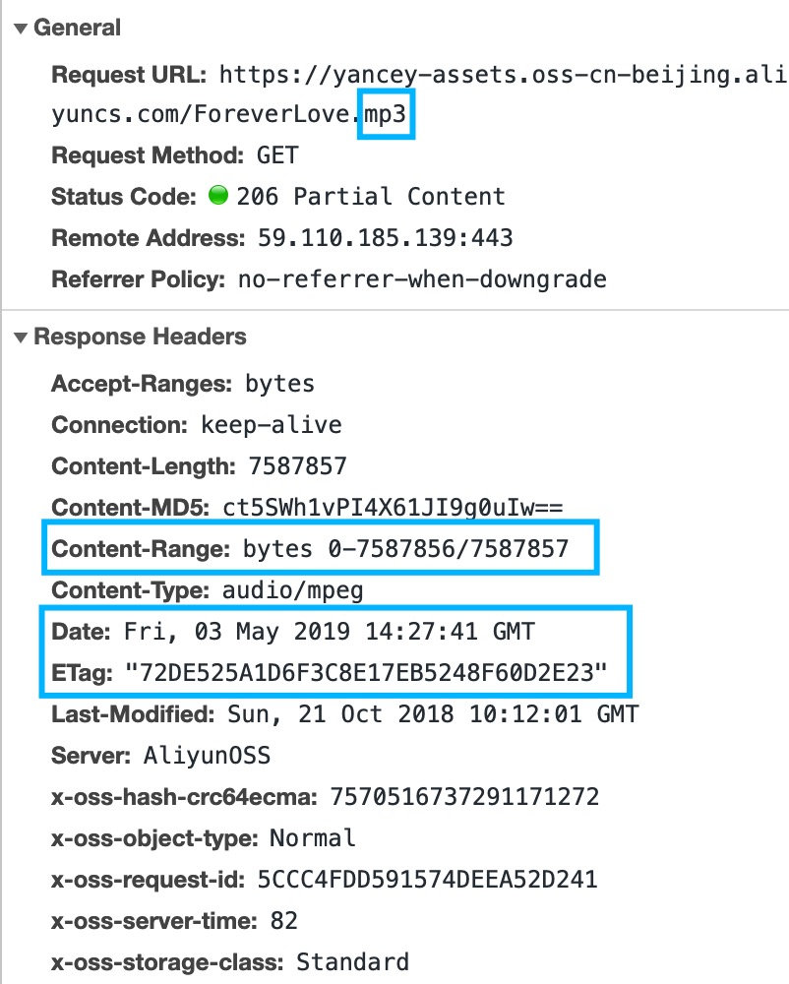This screenshot has width=789, height=984.
Task: Collapse the Response Headers disclosure triangle
Action: pos(21,338)
